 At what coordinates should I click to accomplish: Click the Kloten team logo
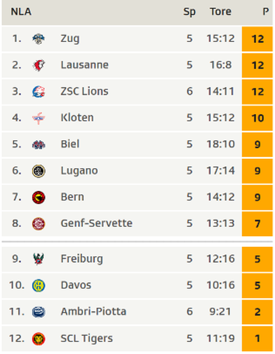click(39, 118)
